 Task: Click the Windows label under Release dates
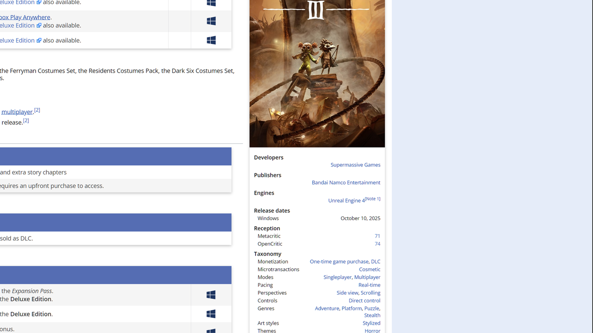click(268, 218)
